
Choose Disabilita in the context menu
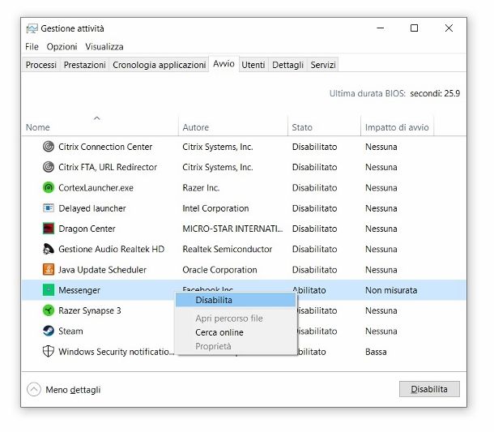(236, 300)
